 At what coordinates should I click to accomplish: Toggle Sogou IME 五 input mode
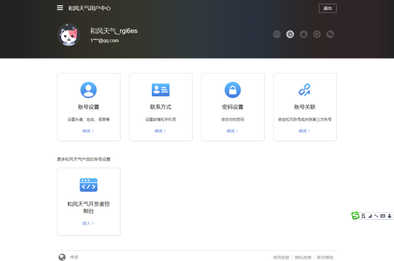coord(363,216)
